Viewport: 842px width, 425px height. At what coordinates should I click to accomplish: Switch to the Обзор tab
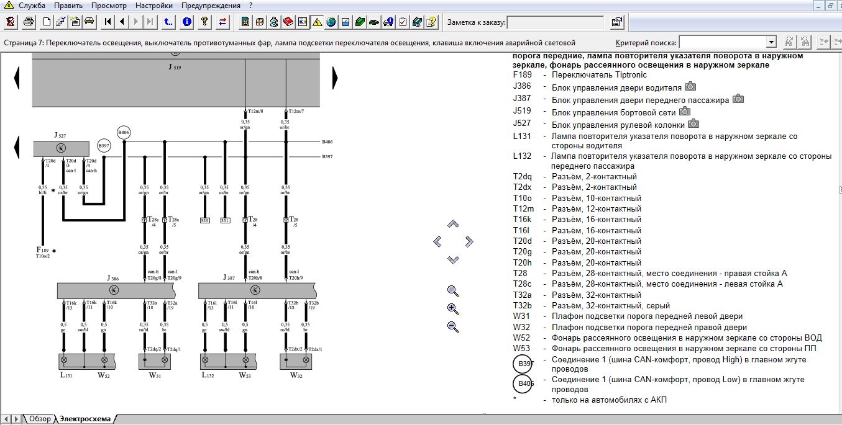(x=39, y=419)
